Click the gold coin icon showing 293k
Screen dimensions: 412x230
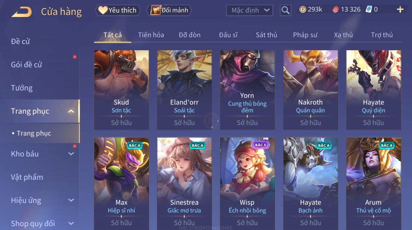[x=302, y=10]
